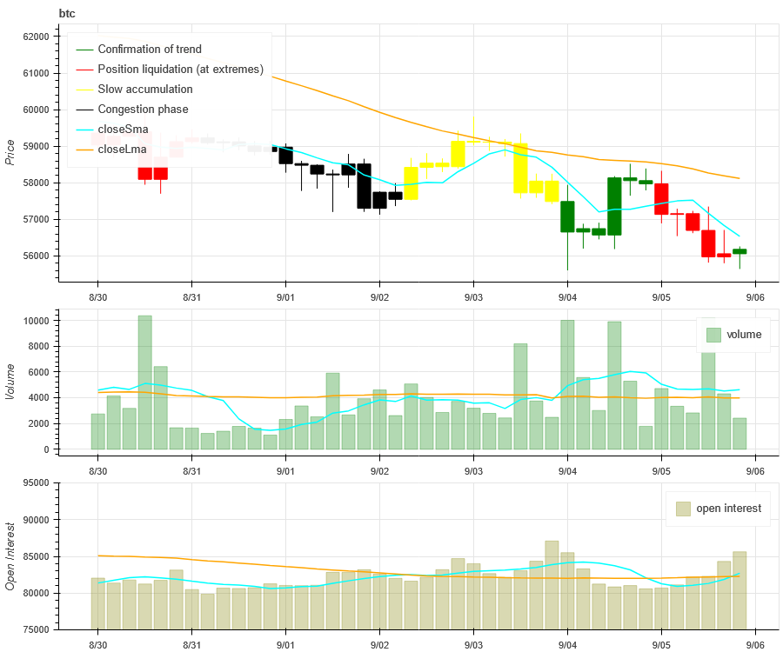Click the 'btc' chart title
The image size is (783, 652).
click(x=67, y=13)
